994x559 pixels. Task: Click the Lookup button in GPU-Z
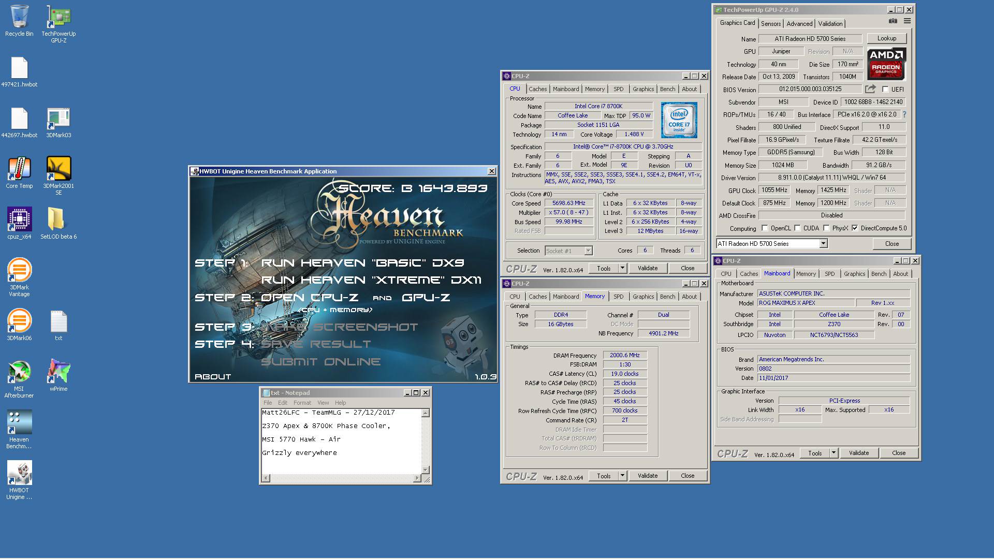[886, 38]
